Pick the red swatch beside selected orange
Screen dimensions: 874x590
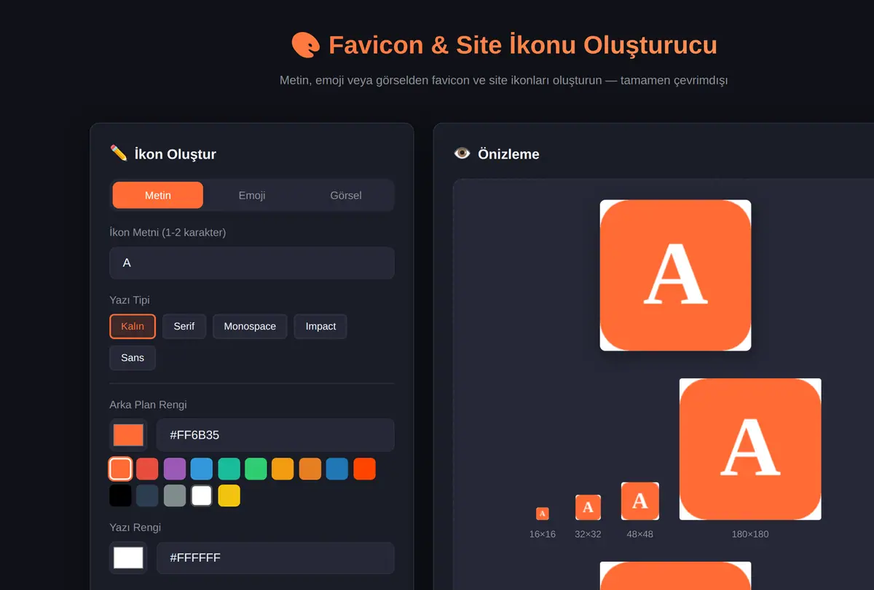point(147,469)
